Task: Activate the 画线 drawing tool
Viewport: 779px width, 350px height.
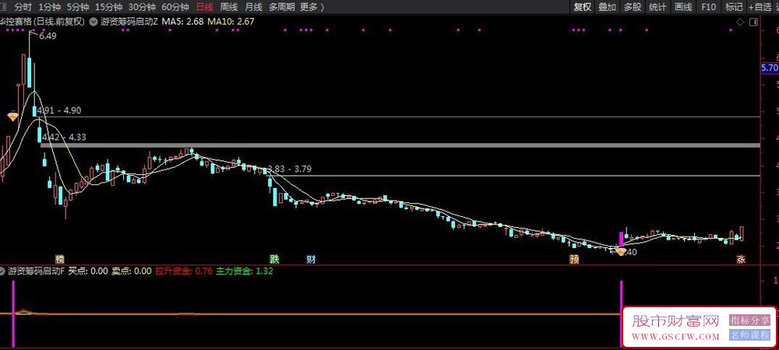Action: pyautogui.click(x=683, y=7)
